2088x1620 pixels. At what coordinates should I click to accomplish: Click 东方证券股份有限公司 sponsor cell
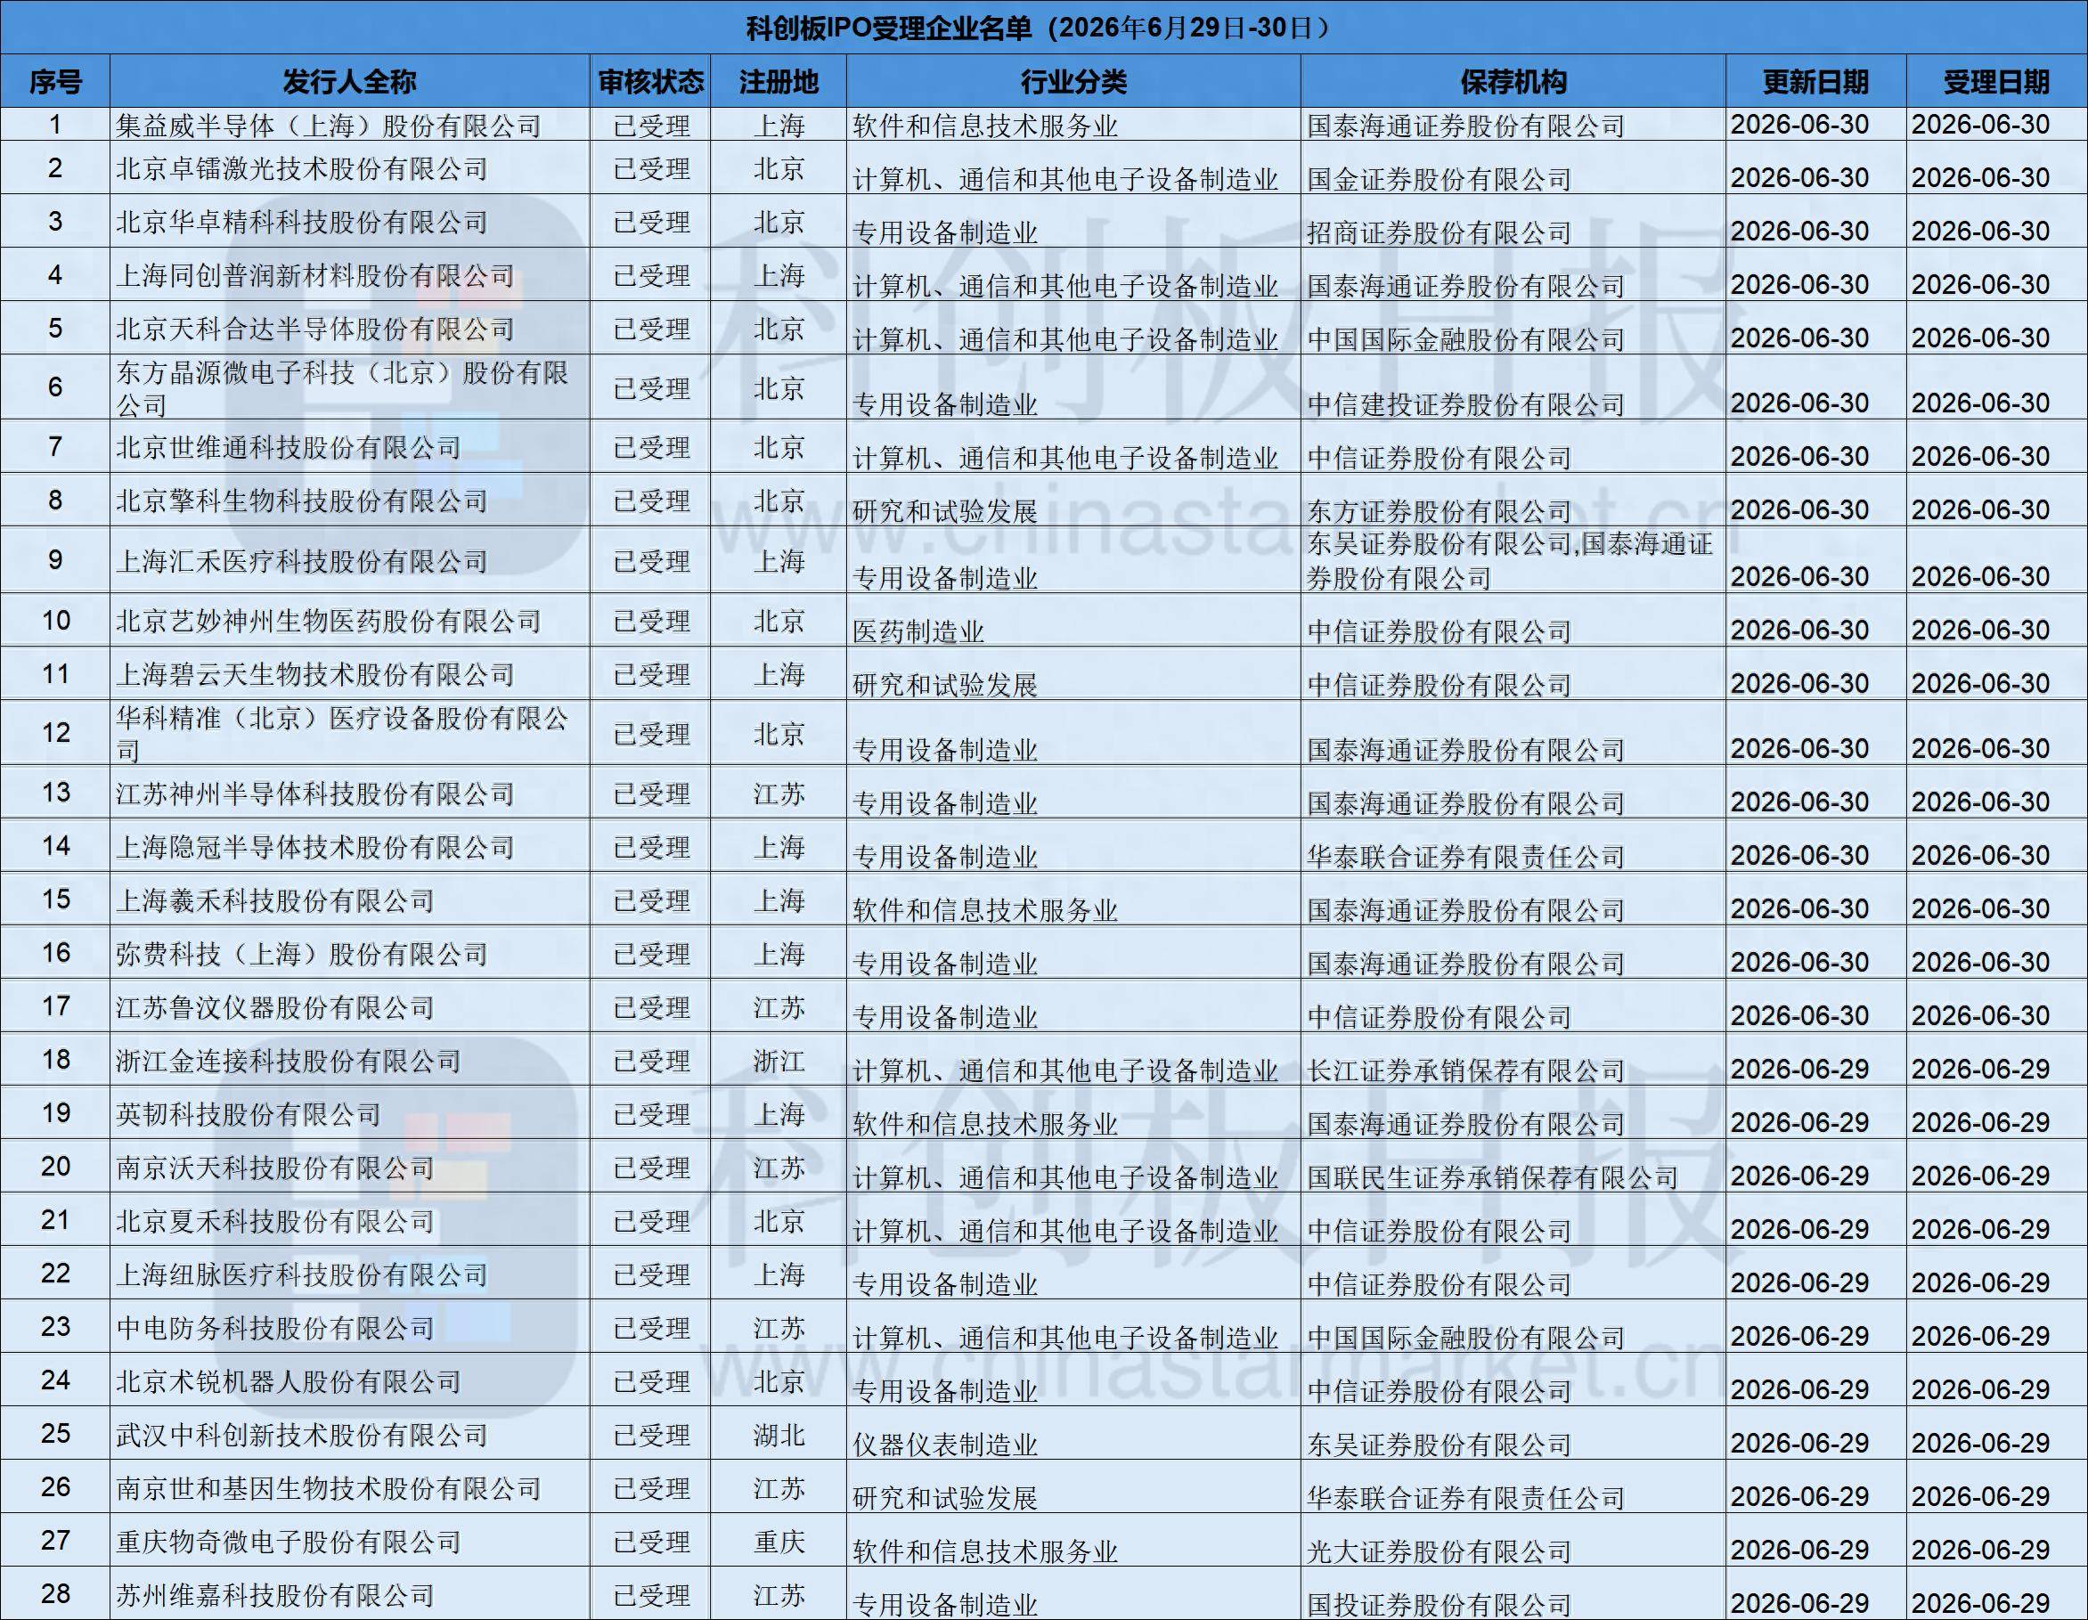coord(1513,501)
